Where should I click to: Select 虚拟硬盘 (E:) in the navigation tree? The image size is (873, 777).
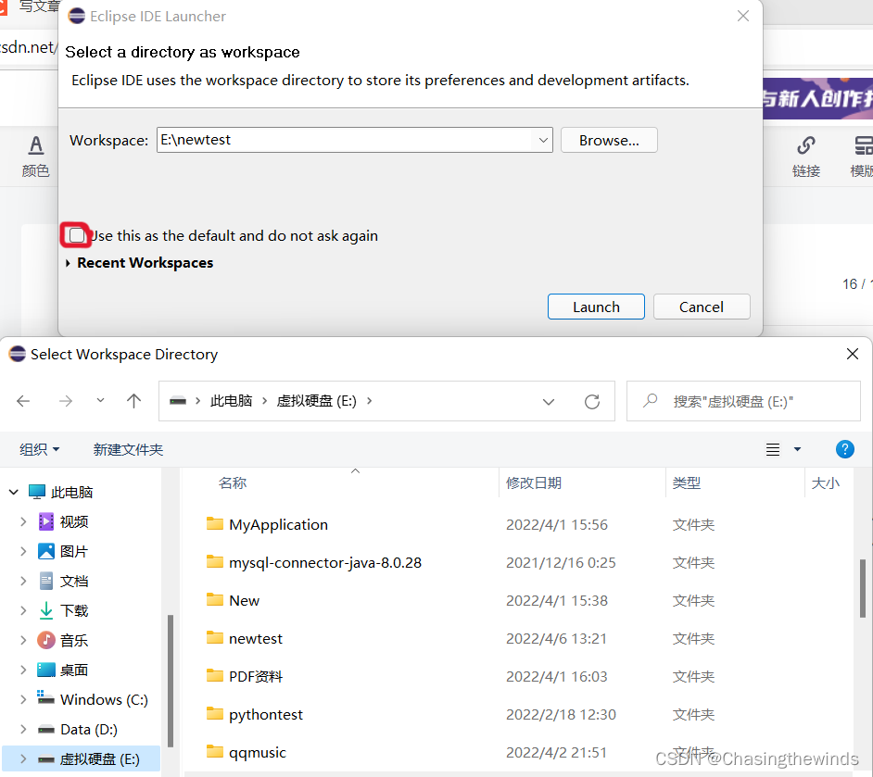100,759
